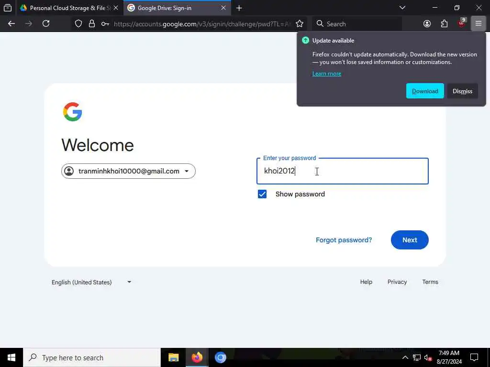Open the Firefox account icon
The width and height of the screenshot is (490, 367).
pyautogui.click(x=427, y=24)
